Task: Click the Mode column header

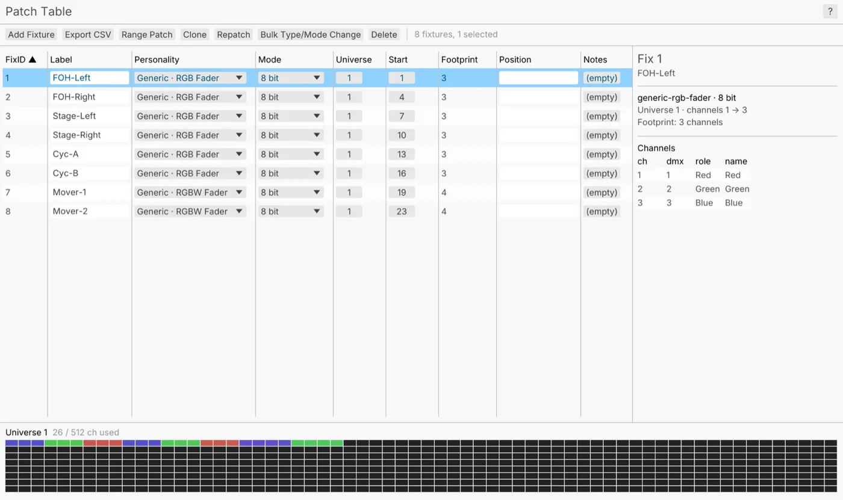Action: [x=270, y=60]
